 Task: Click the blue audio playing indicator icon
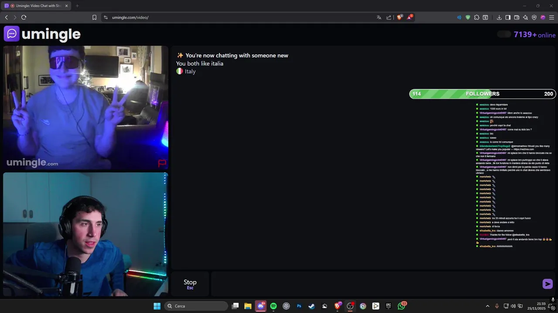coord(459,17)
